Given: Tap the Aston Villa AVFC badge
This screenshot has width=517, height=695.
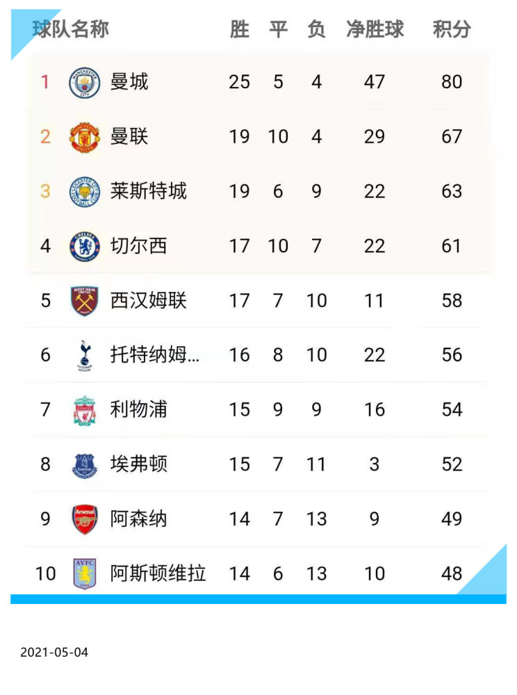Looking at the screenshot, I should [x=85, y=574].
